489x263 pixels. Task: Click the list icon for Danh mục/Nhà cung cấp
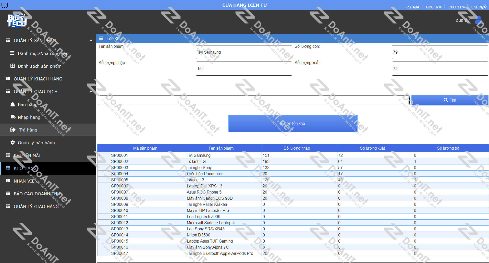point(12,53)
